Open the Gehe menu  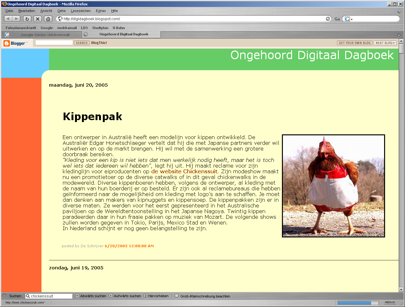click(x=61, y=11)
